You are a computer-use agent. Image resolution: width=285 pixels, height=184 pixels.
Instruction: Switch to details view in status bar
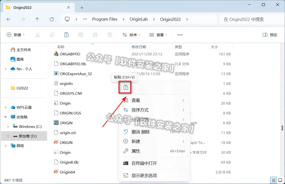coord(273,180)
